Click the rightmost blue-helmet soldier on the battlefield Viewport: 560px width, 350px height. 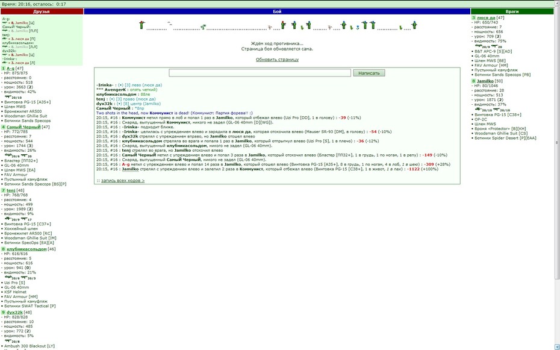[414, 25]
